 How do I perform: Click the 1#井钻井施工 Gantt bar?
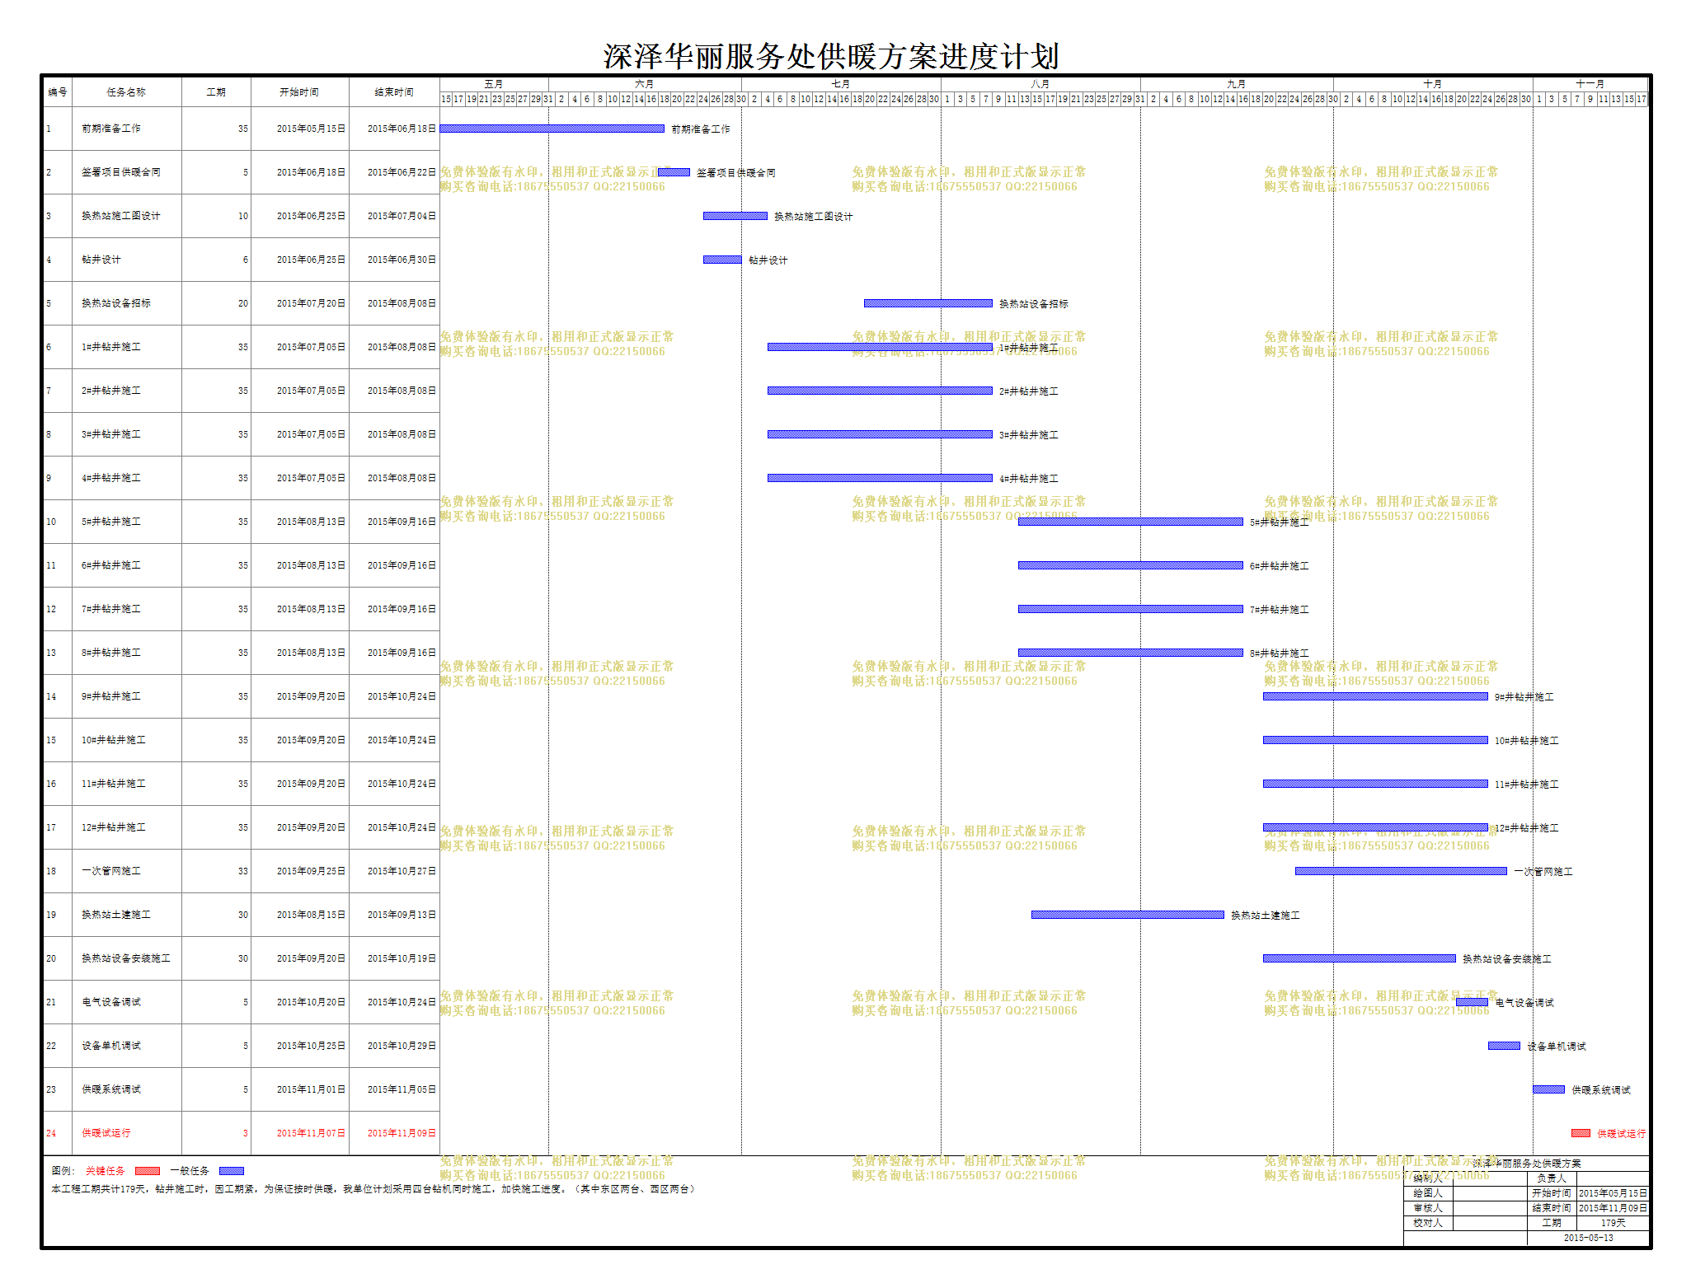[880, 347]
